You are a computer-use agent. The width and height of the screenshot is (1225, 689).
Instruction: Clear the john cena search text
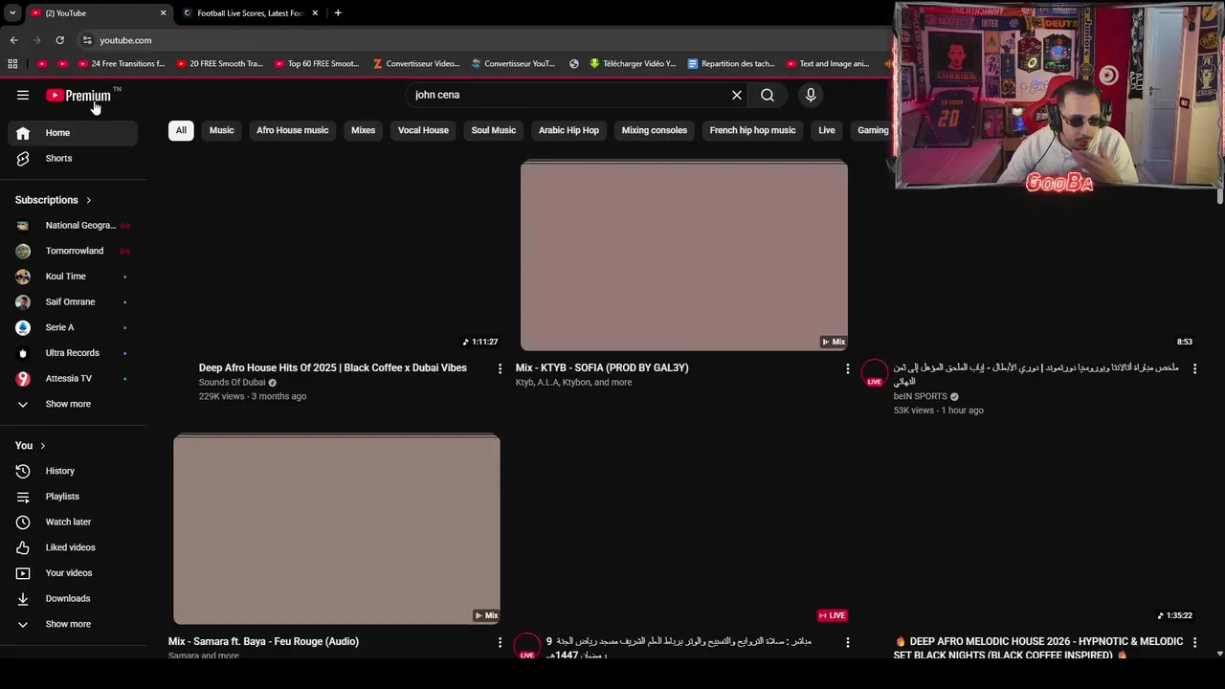click(x=737, y=95)
